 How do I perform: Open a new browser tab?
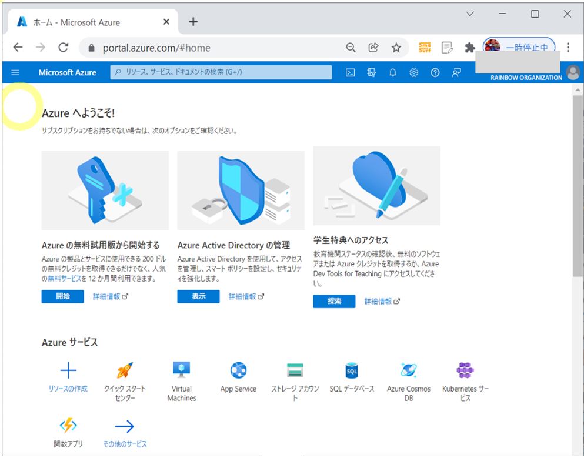[193, 22]
